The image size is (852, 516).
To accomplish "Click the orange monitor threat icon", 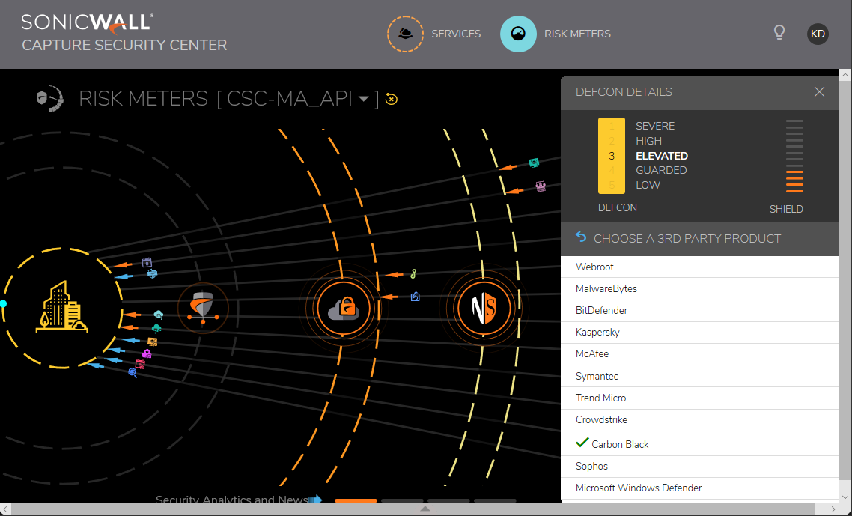I will pos(153,342).
